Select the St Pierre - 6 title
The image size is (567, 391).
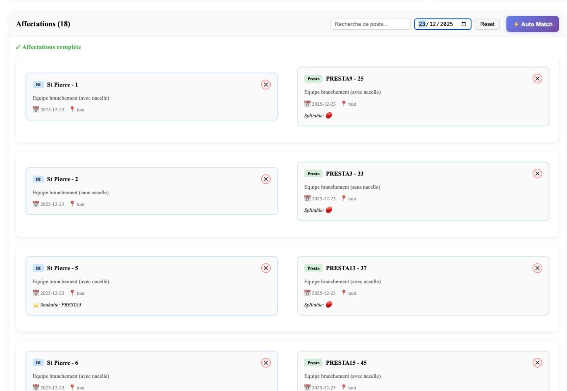[62, 363]
